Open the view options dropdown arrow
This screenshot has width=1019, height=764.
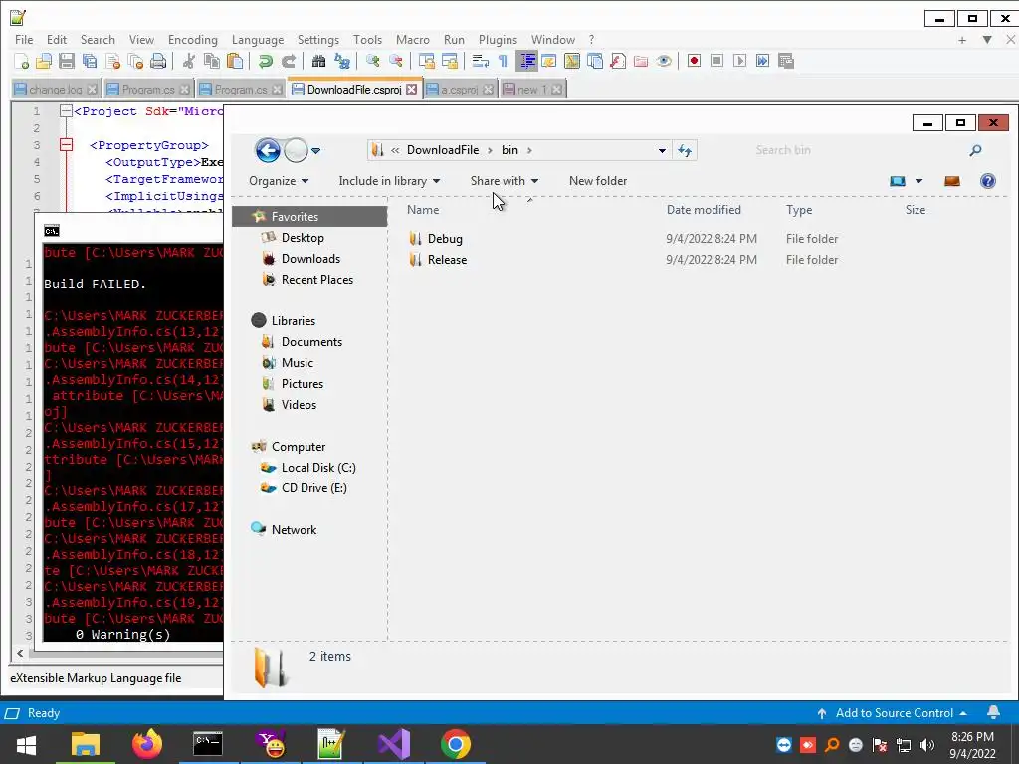point(918,181)
